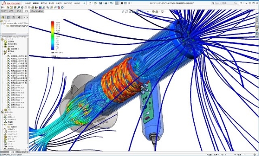Image resolution: width=259 pixels, height=156 pixels.
Task: Click the Undo icon
Action: (x=111, y=3)
